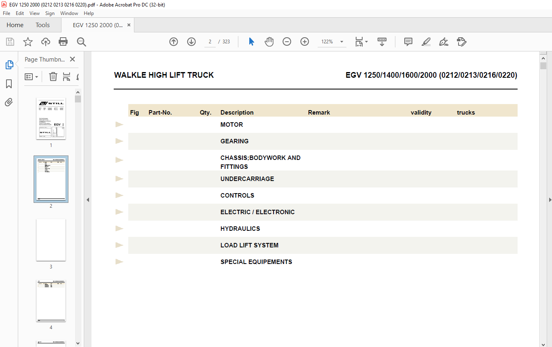The image size is (552, 347).
Task: Open the Edit menu
Action: 20,13
